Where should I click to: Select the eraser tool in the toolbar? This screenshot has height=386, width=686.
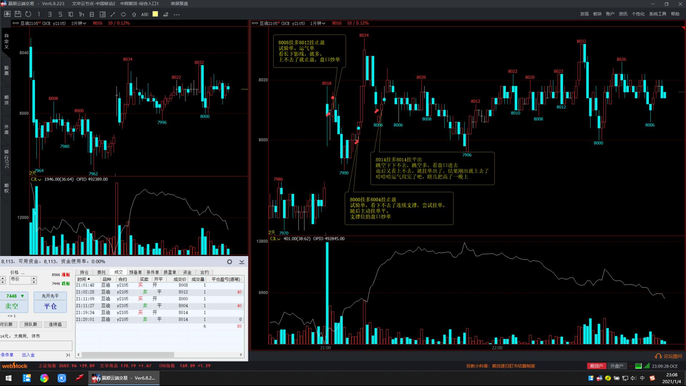tap(166, 14)
